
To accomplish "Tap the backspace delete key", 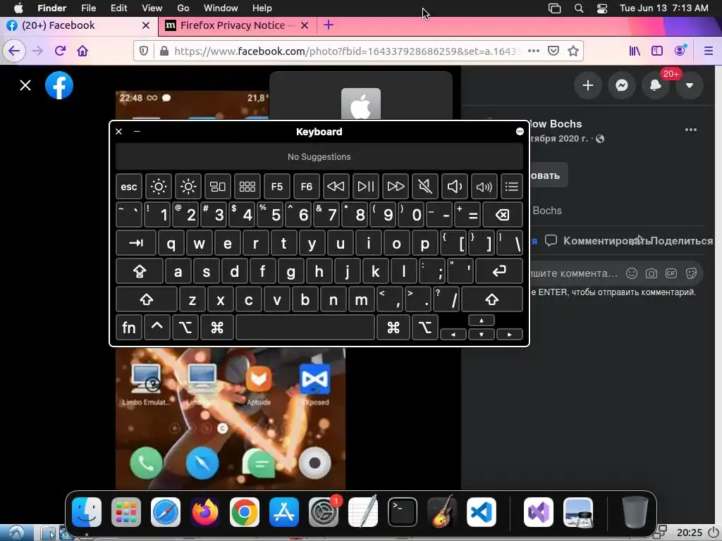I will point(502,214).
